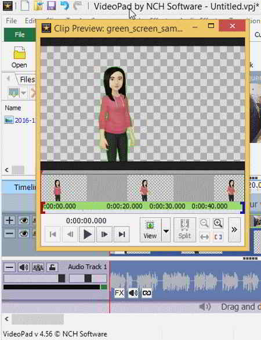Image resolution: width=261 pixels, height=340 pixels.
Task: Click the blue end marker on preview timeline
Action: point(242,207)
